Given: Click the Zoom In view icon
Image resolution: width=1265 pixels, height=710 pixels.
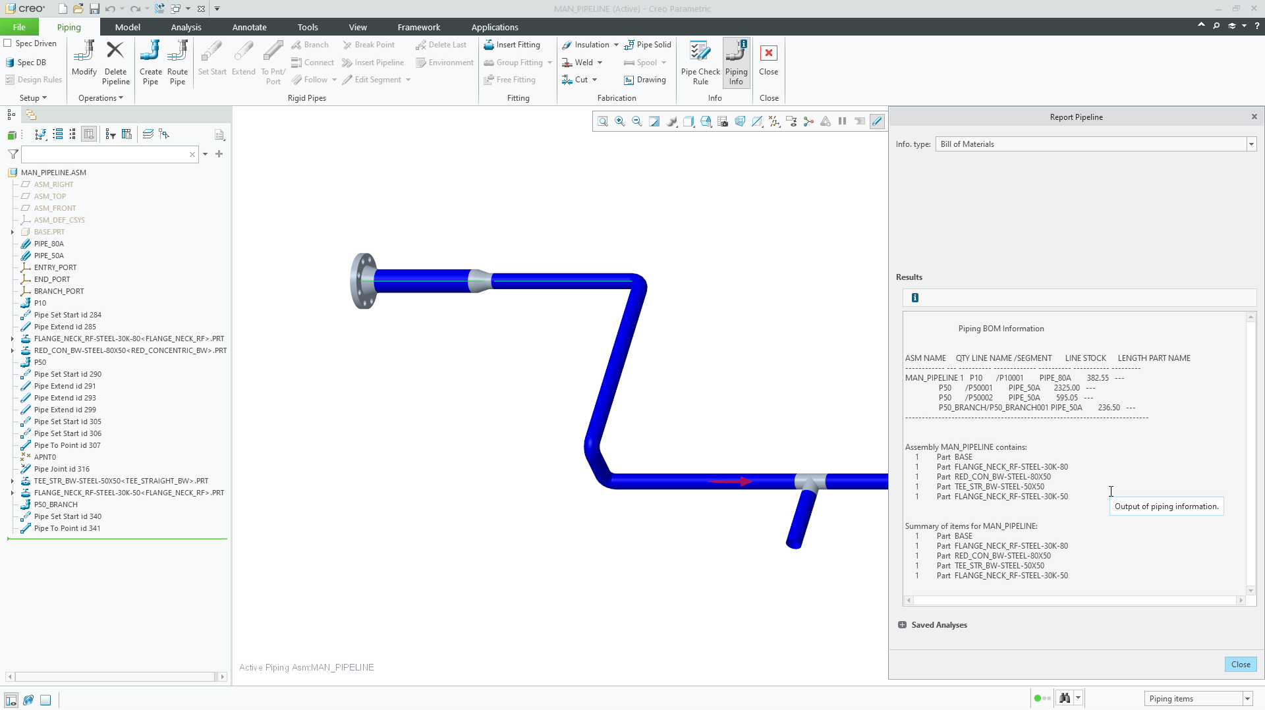Looking at the screenshot, I should point(620,121).
